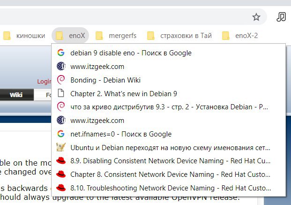Select the Wiki tab on the page
This screenshot has width=291, height=205.
[16, 95]
